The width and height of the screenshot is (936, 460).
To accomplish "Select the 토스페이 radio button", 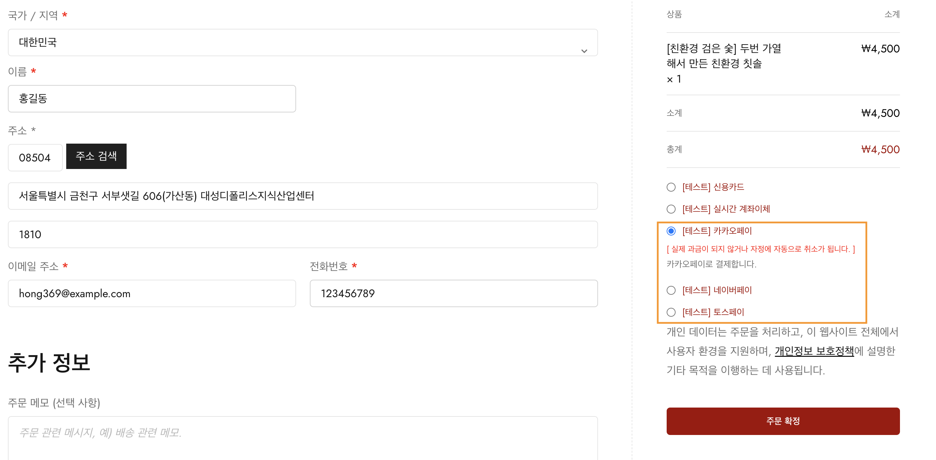I will [671, 312].
